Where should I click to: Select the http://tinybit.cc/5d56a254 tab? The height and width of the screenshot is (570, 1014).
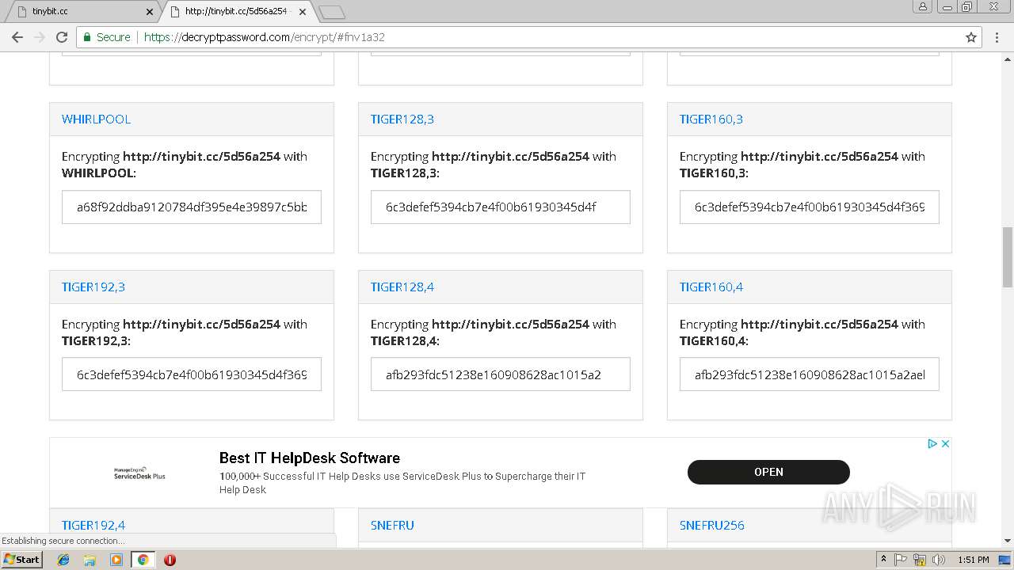coord(236,12)
